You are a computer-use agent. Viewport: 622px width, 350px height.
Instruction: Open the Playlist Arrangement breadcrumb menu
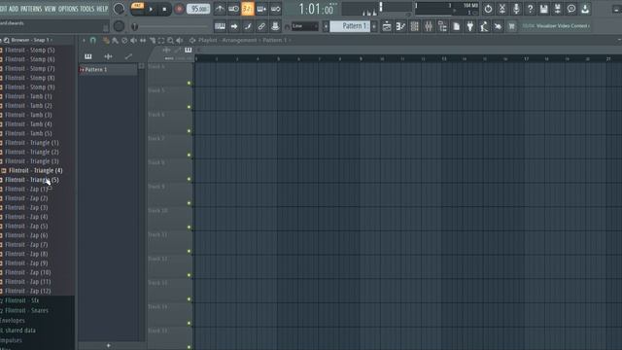point(239,40)
